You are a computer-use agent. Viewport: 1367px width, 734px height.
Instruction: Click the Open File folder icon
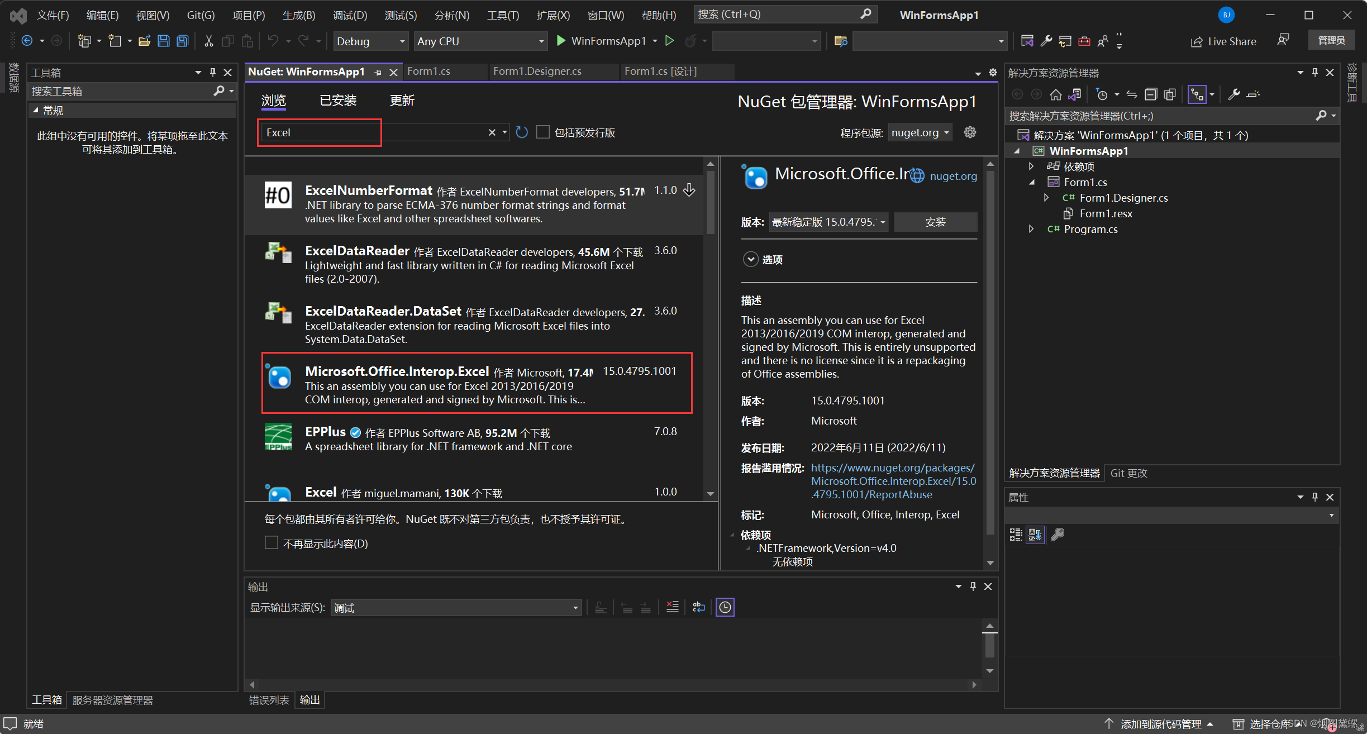point(145,41)
